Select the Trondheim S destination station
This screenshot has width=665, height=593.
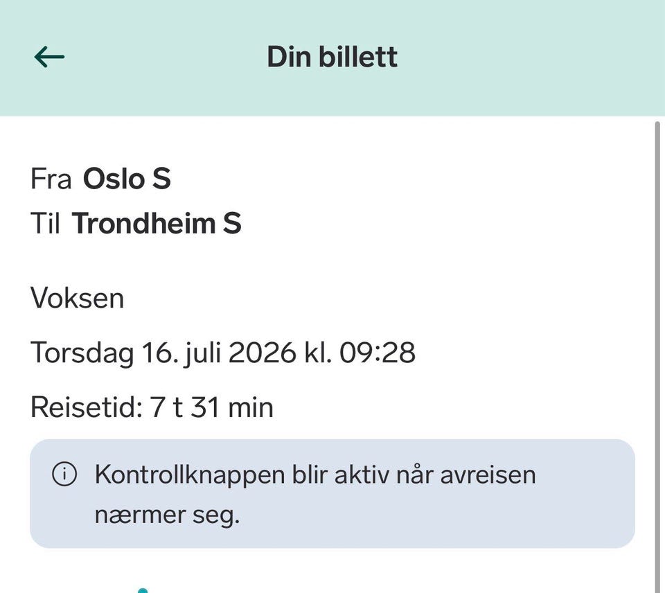[157, 223]
